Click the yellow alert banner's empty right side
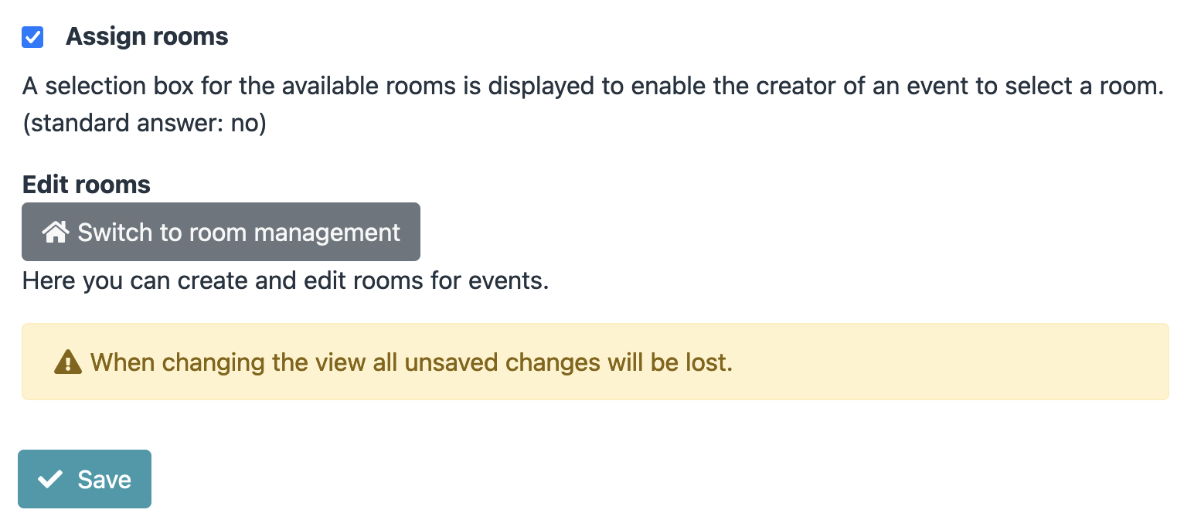This screenshot has height=530, width=1201. [x=966, y=362]
